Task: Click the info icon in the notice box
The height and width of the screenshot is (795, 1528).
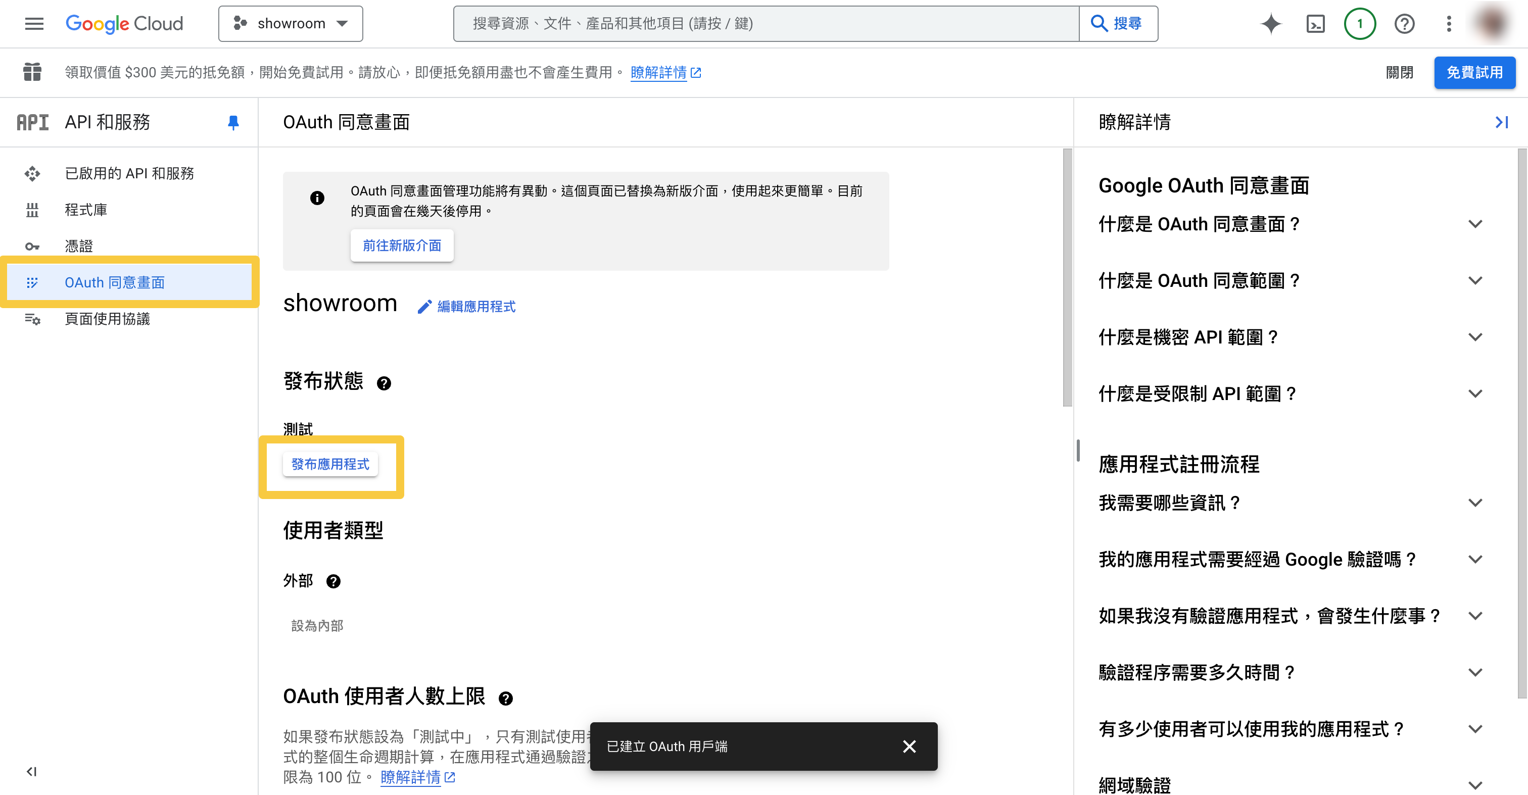Action: click(x=317, y=198)
